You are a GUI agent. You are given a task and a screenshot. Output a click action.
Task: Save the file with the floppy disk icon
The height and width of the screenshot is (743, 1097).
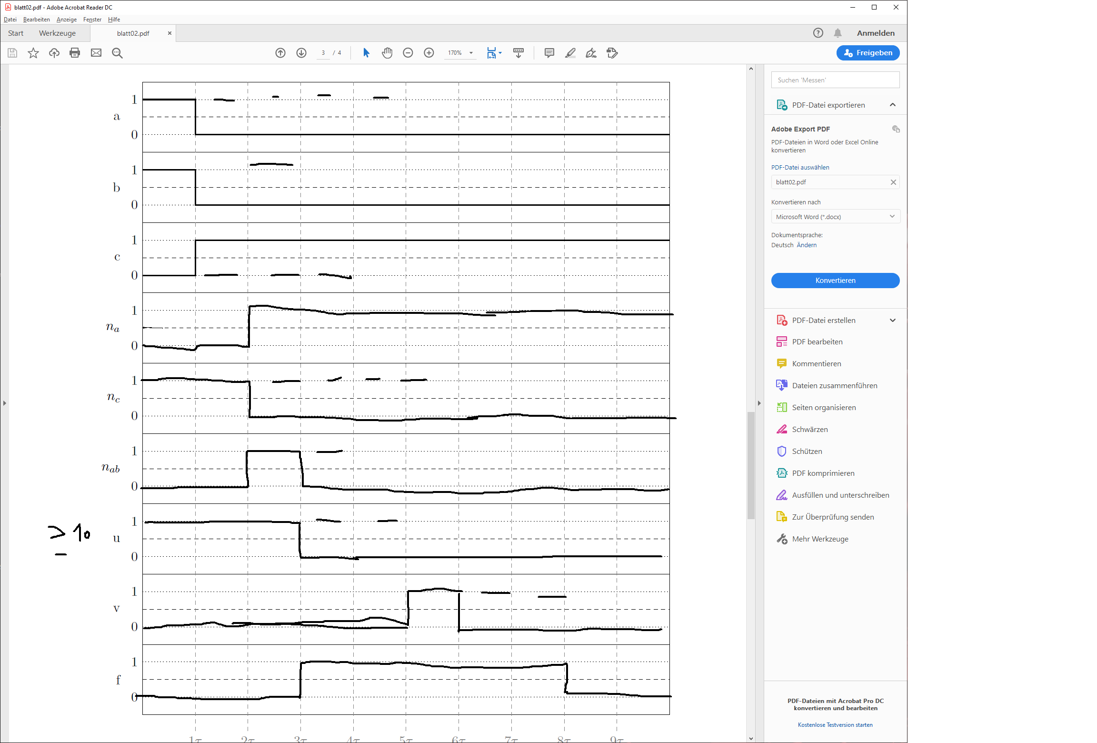12,53
